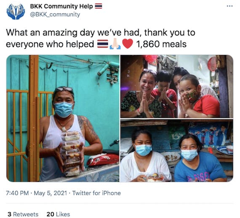Open photo of two masked women with food
Image resolution: width=240 pixels, height=218 pixels.
click(x=177, y=151)
